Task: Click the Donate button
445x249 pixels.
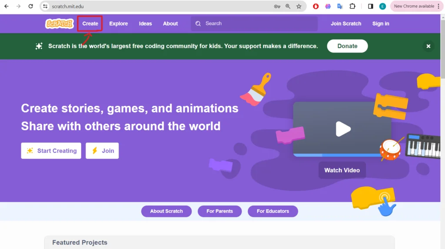Action: click(347, 46)
